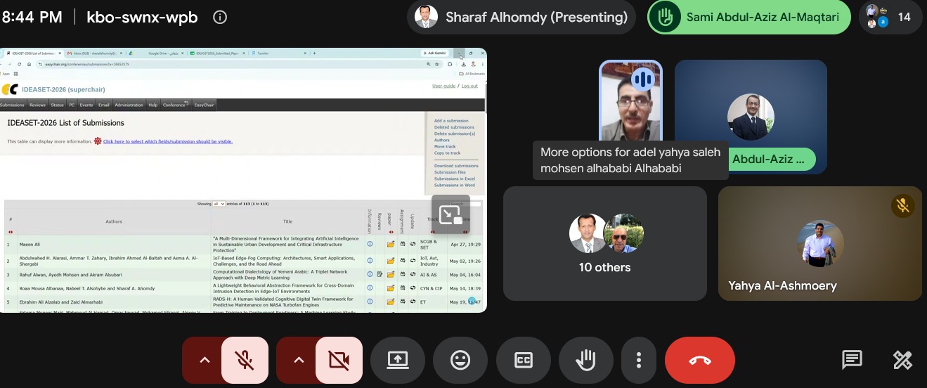Open Administration menu in shared EasyChair page
927x388 pixels.
coord(129,105)
